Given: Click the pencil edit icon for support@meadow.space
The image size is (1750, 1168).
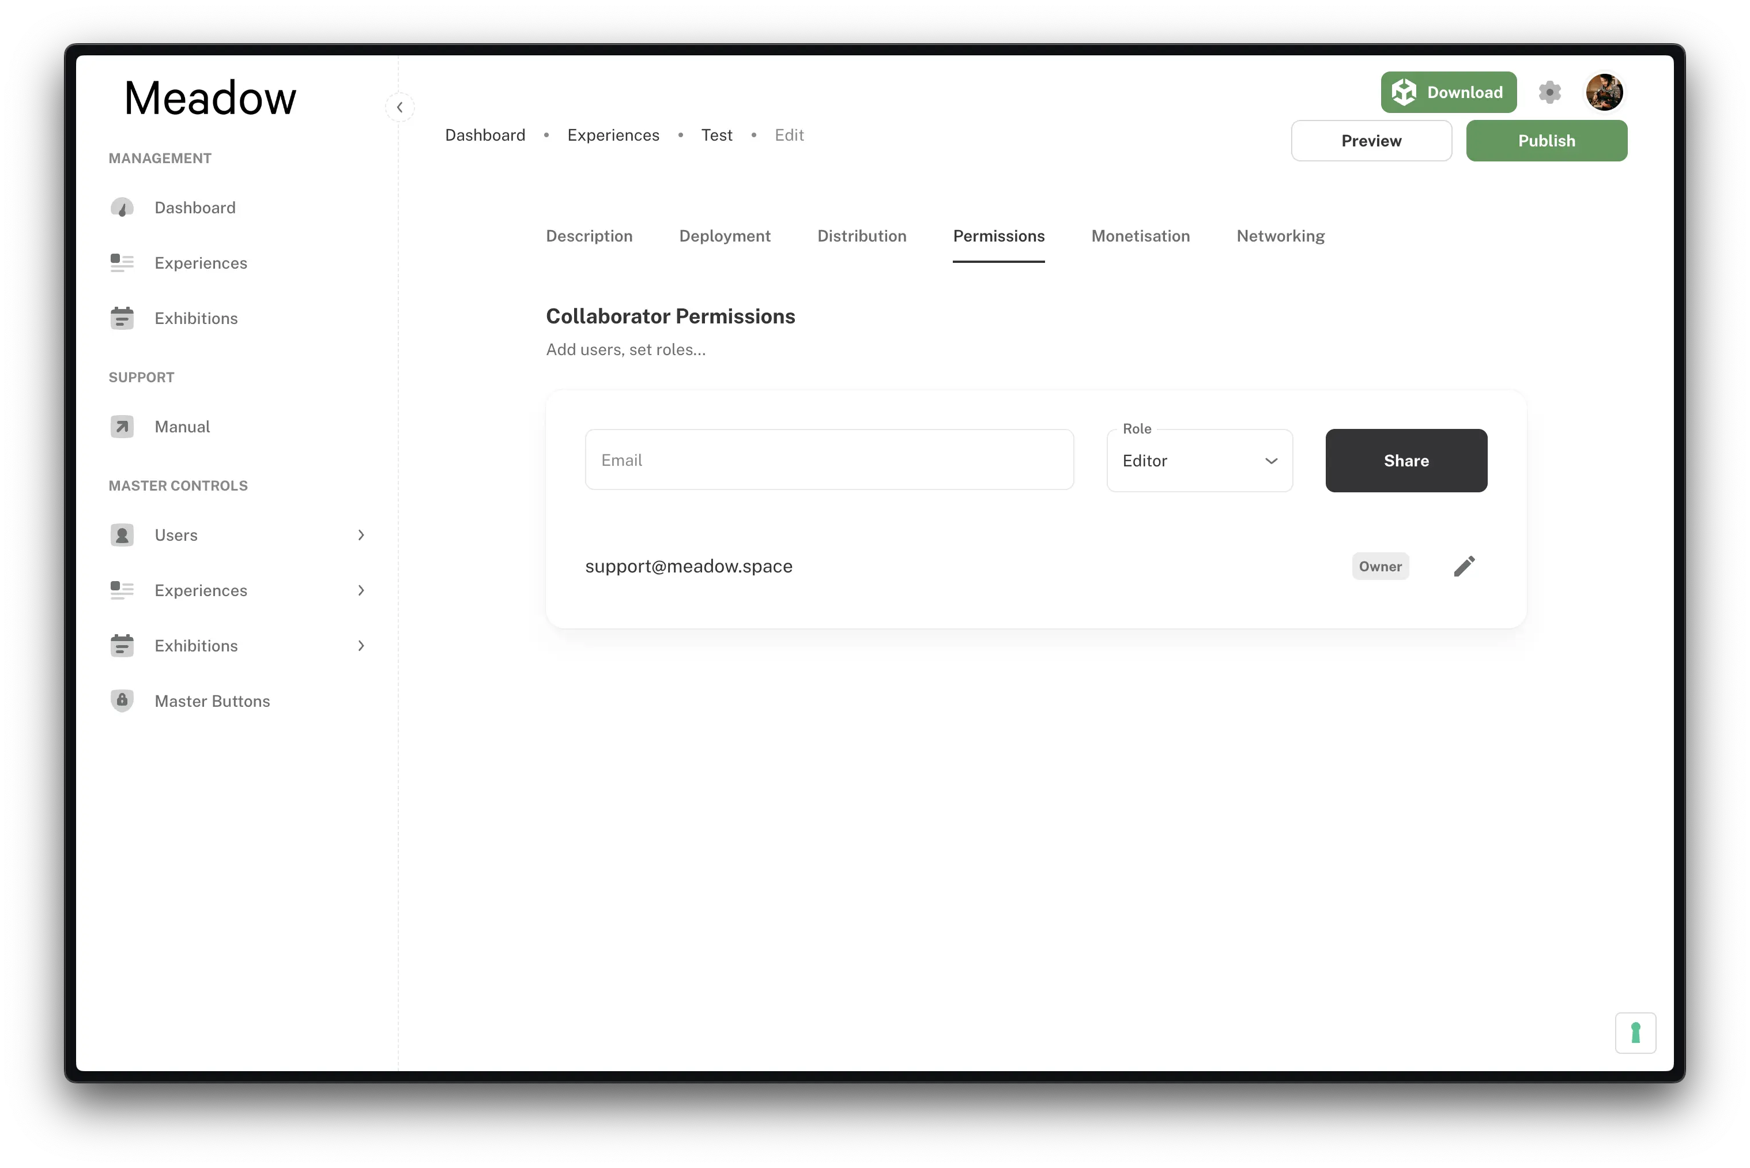Looking at the screenshot, I should (1464, 566).
